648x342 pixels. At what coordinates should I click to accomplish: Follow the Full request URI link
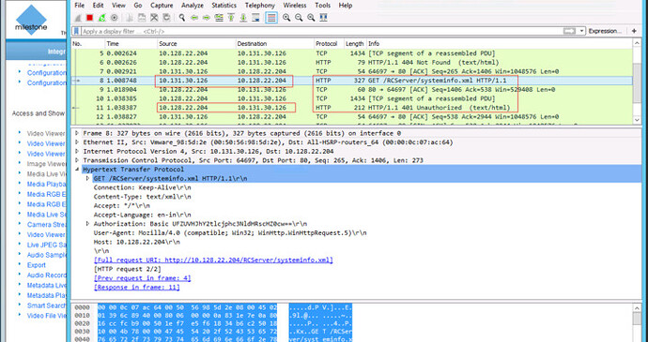(x=213, y=260)
